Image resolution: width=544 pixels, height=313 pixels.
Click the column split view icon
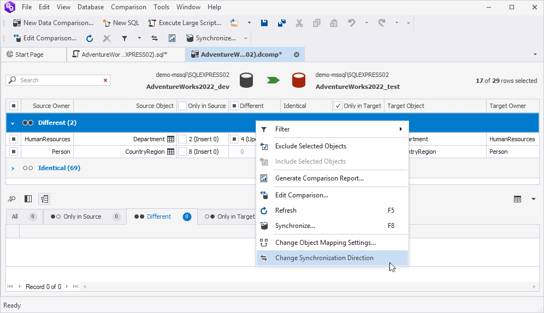tap(28, 199)
